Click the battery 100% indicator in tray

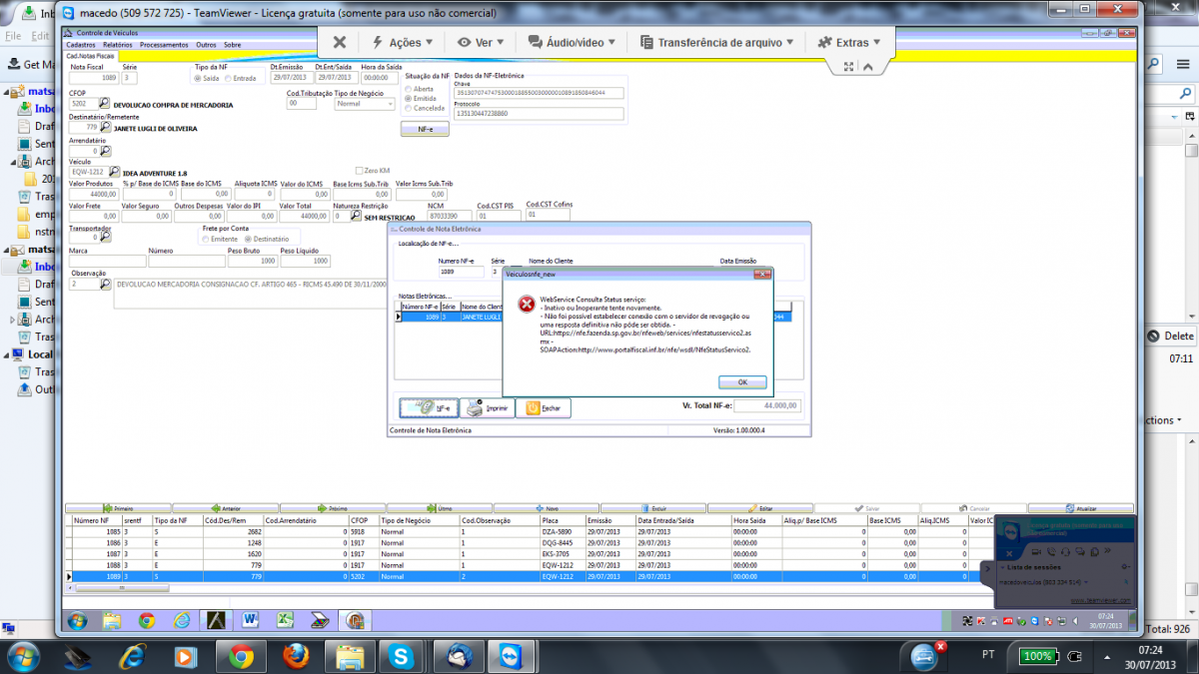(1038, 656)
